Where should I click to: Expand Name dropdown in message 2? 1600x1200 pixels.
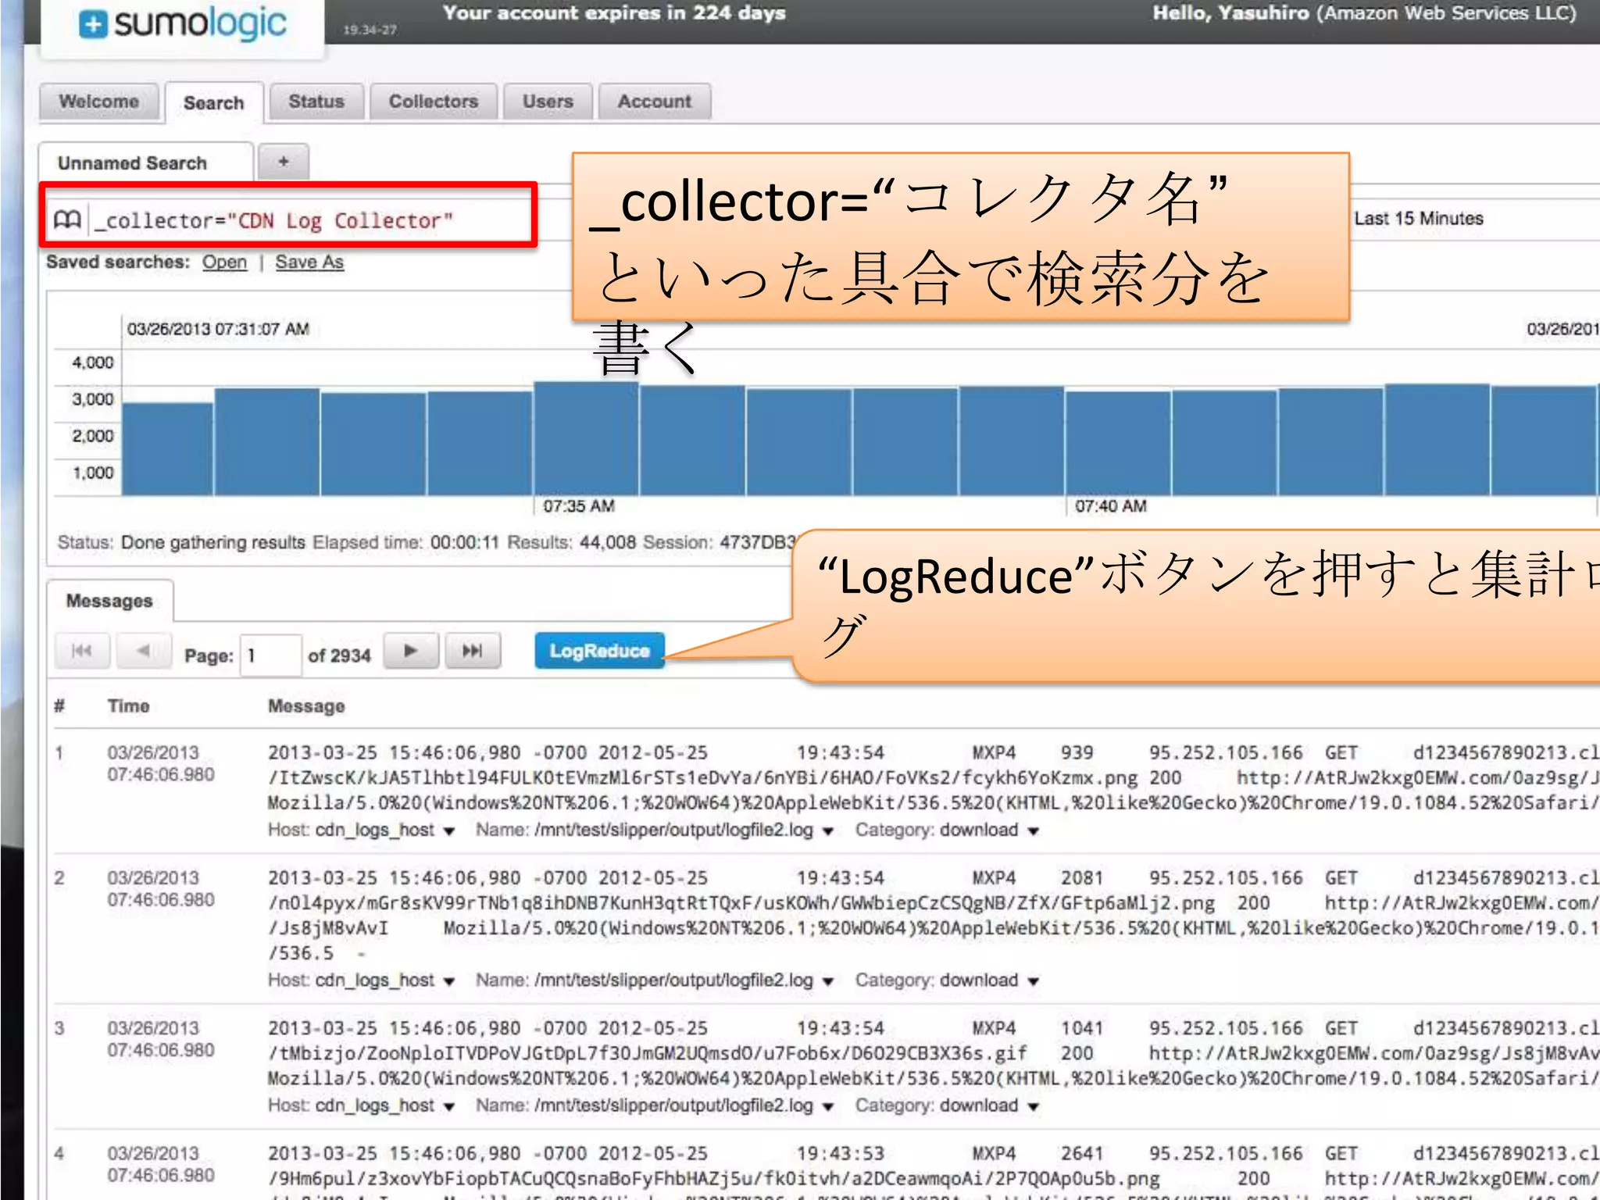[x=828, y=981]
